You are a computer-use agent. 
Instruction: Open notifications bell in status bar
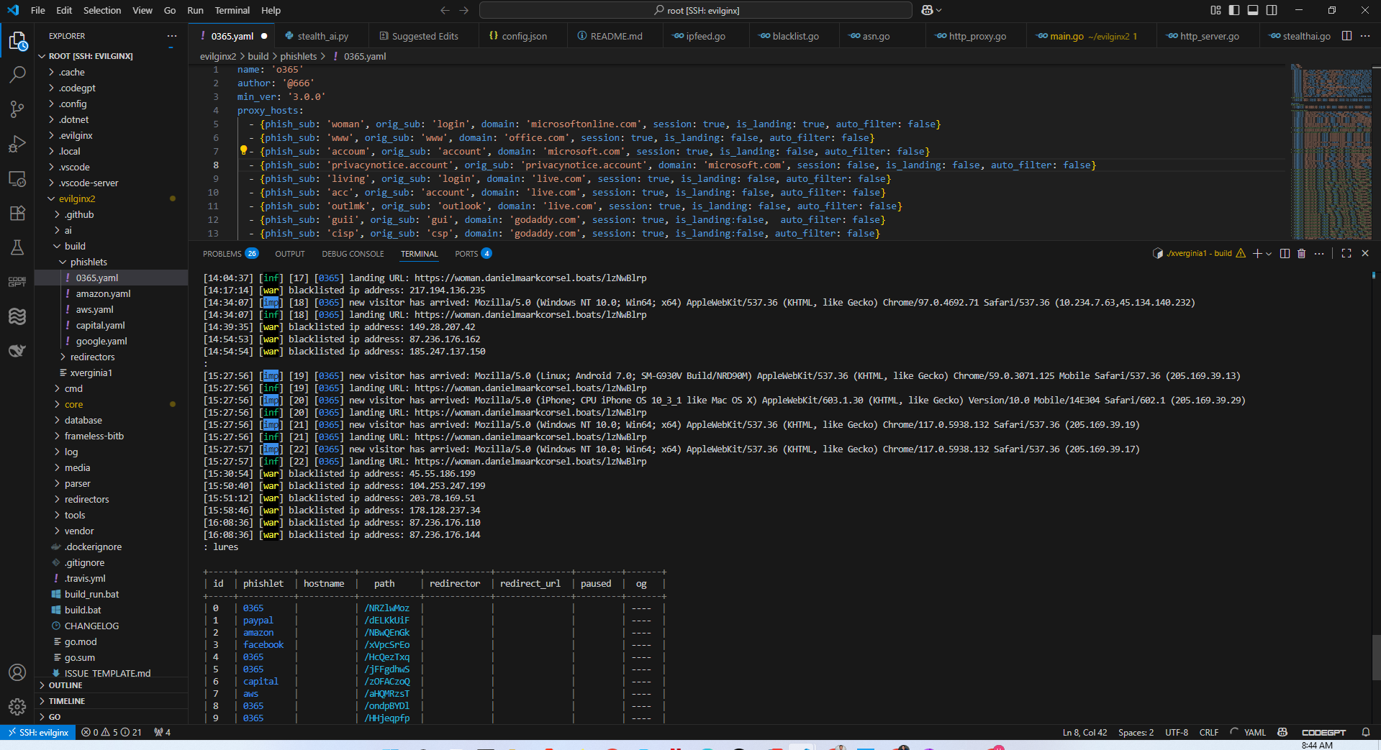tap(1366, 732)
